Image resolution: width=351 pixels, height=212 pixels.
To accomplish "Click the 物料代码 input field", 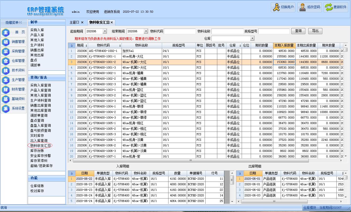I will (180, 31).
